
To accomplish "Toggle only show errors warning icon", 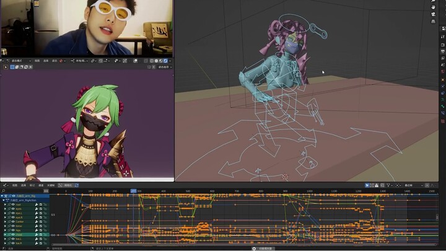I will pos(377,185).
